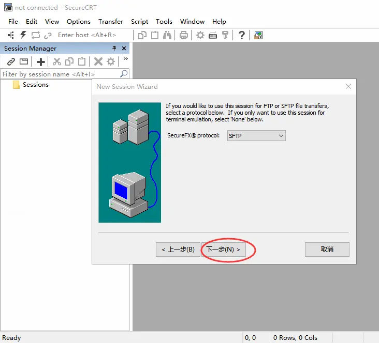
Task: Click the 0, 0 cursor position status
Action: [x=250, y=337]
